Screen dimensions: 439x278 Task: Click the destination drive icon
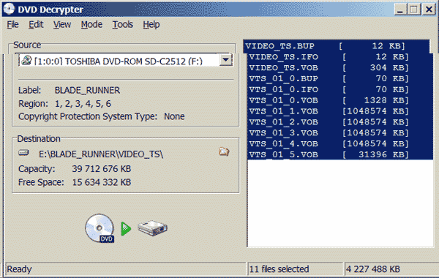[23, 153]
